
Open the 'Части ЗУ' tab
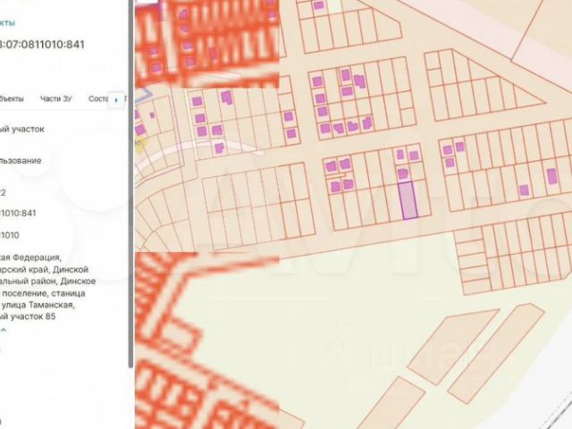tap(56, 99)
